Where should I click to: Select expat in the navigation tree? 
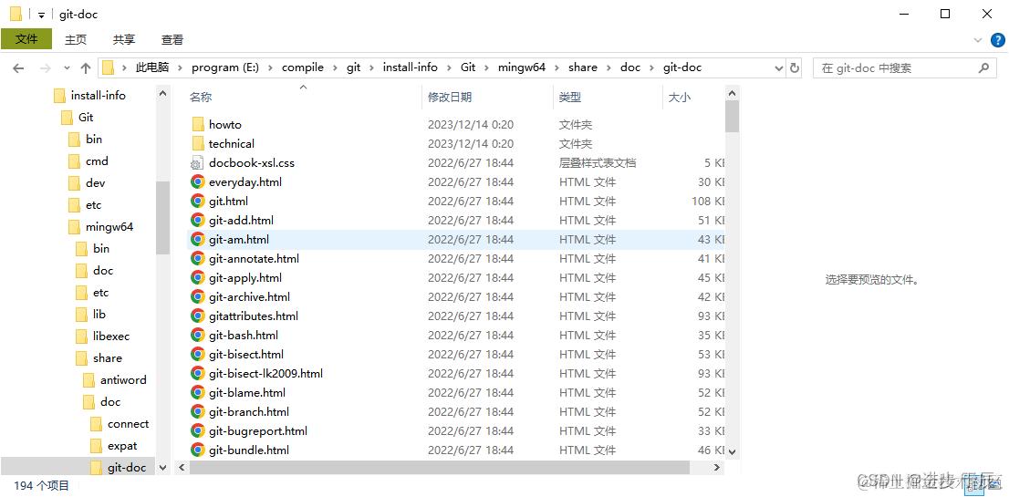click(x=122, y=446)
